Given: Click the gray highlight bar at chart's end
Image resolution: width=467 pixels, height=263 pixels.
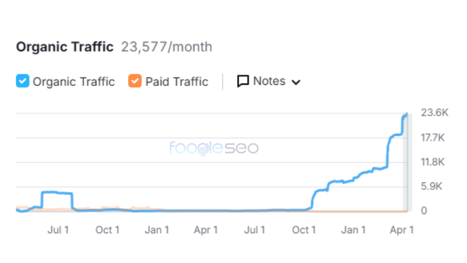Looking at the screenshot, I should point(409,164).
